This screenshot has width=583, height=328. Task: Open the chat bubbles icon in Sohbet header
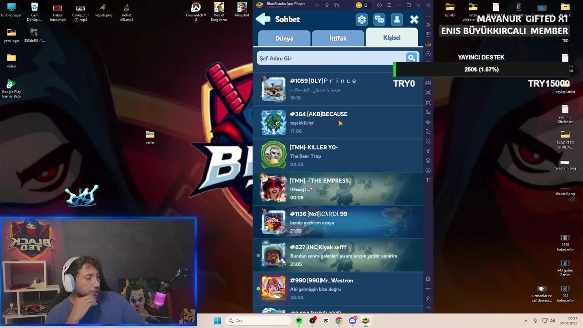tap(379, 20)
